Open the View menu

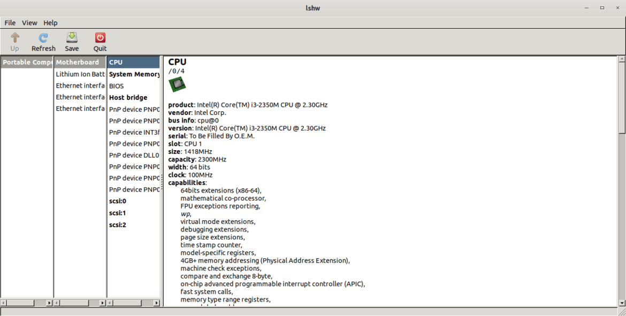[x=29, y=22]
